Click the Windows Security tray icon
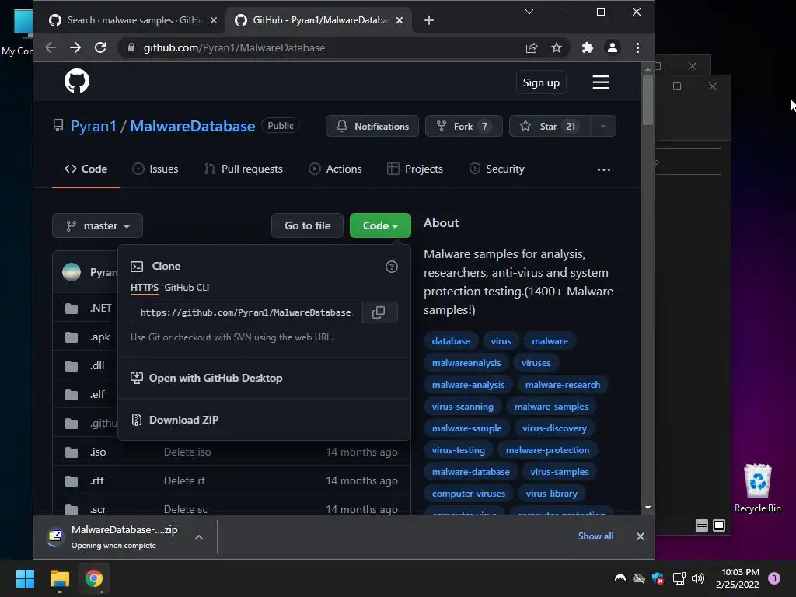796x597 pixels. click(658, 578)
